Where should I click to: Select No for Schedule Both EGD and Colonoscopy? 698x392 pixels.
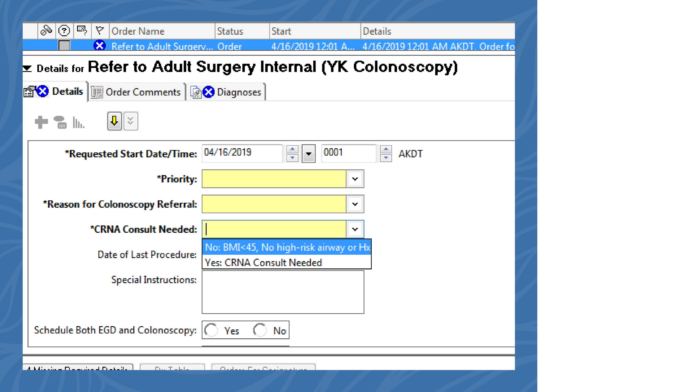click(x=260, y=330)
